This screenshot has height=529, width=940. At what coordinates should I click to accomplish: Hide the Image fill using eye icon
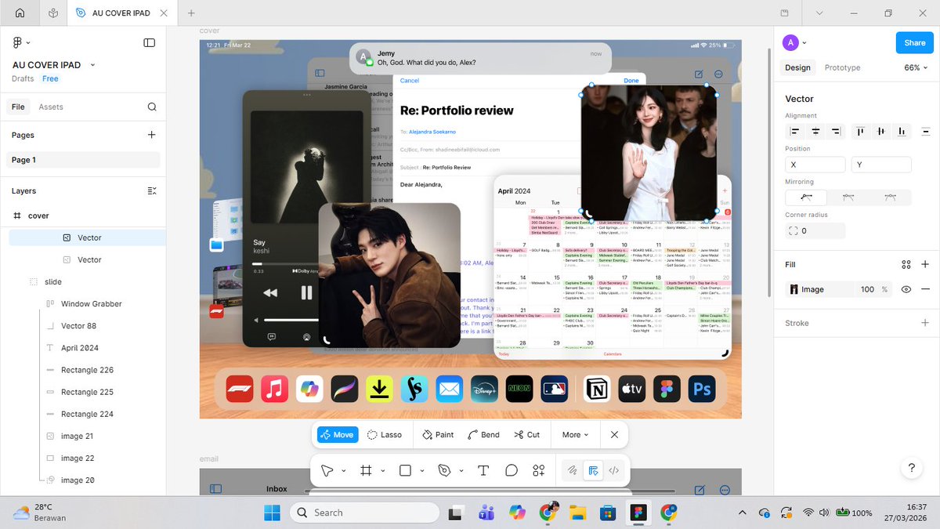coord(906,289)
